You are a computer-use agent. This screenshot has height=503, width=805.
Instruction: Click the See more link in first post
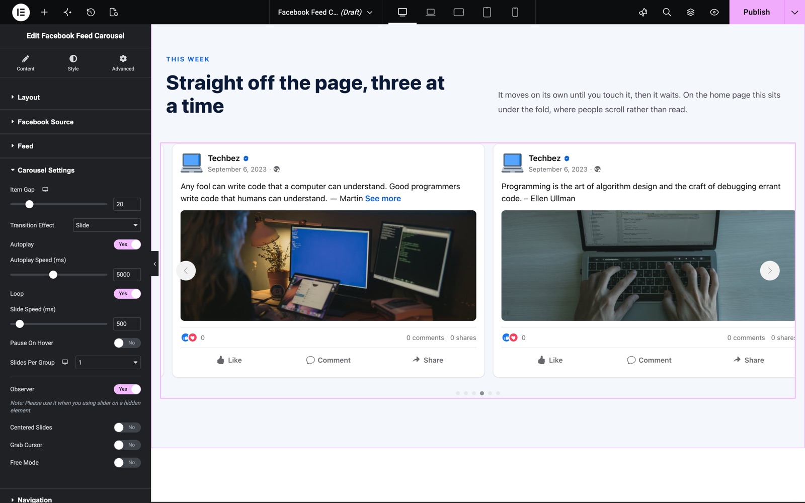(x=383, y=199)
